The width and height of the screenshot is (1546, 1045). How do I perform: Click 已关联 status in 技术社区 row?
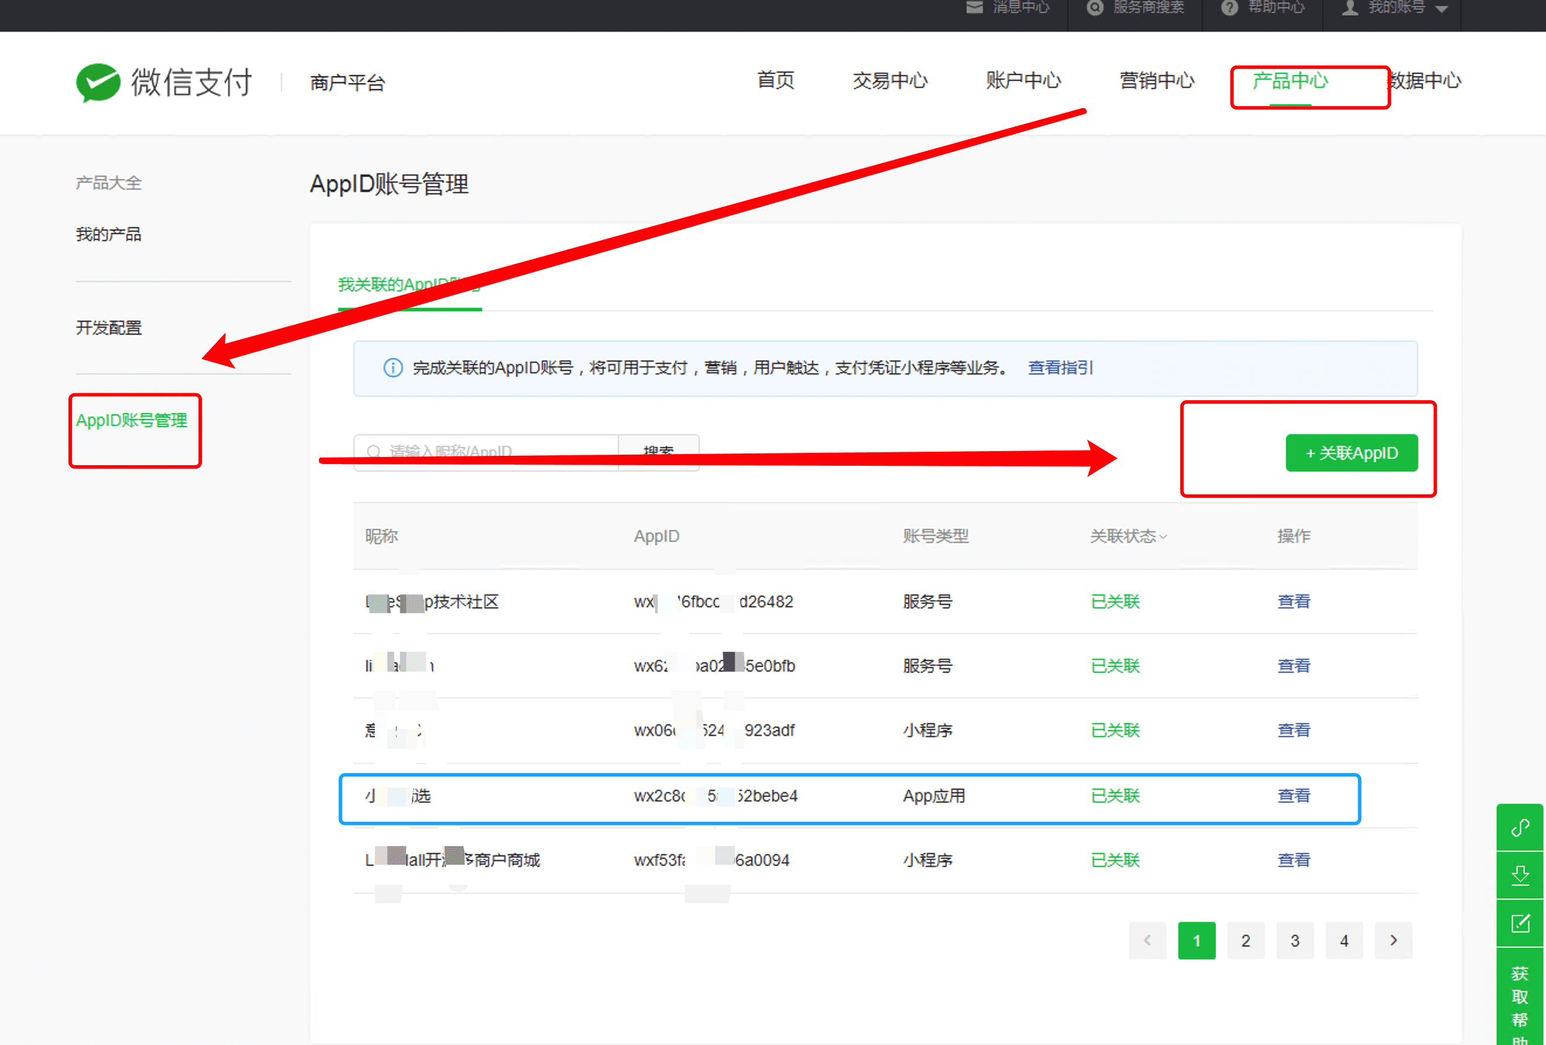tap(1115, 601)
